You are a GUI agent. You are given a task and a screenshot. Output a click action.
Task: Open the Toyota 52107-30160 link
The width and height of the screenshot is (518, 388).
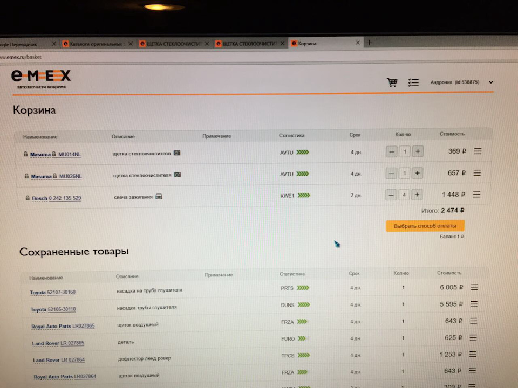point(53,292)
